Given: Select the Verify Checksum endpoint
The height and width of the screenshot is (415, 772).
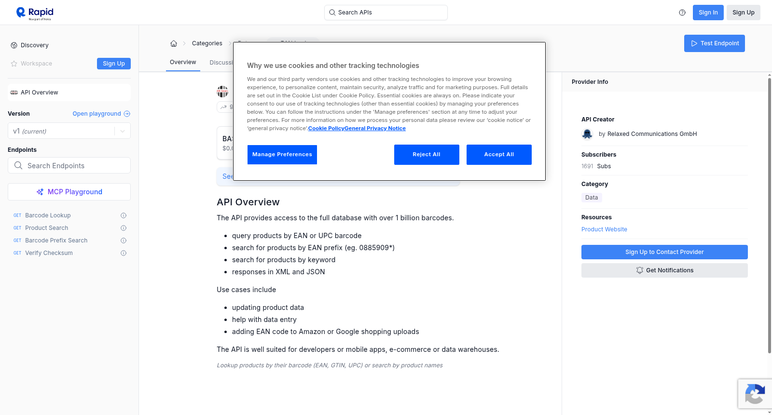Looking at the screenshot, I should click(49, 253).
